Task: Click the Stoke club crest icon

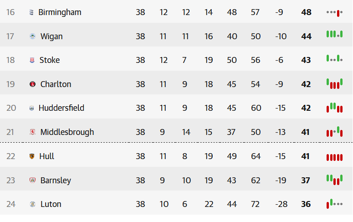Action: coord(32,60)
